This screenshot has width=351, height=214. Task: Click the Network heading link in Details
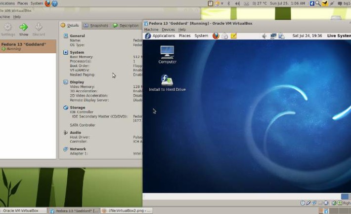(x=78, y=149)
